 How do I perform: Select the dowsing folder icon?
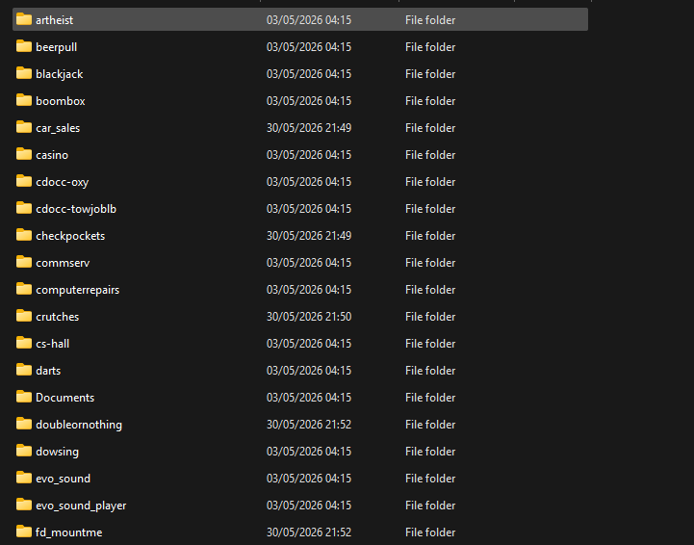24,452
